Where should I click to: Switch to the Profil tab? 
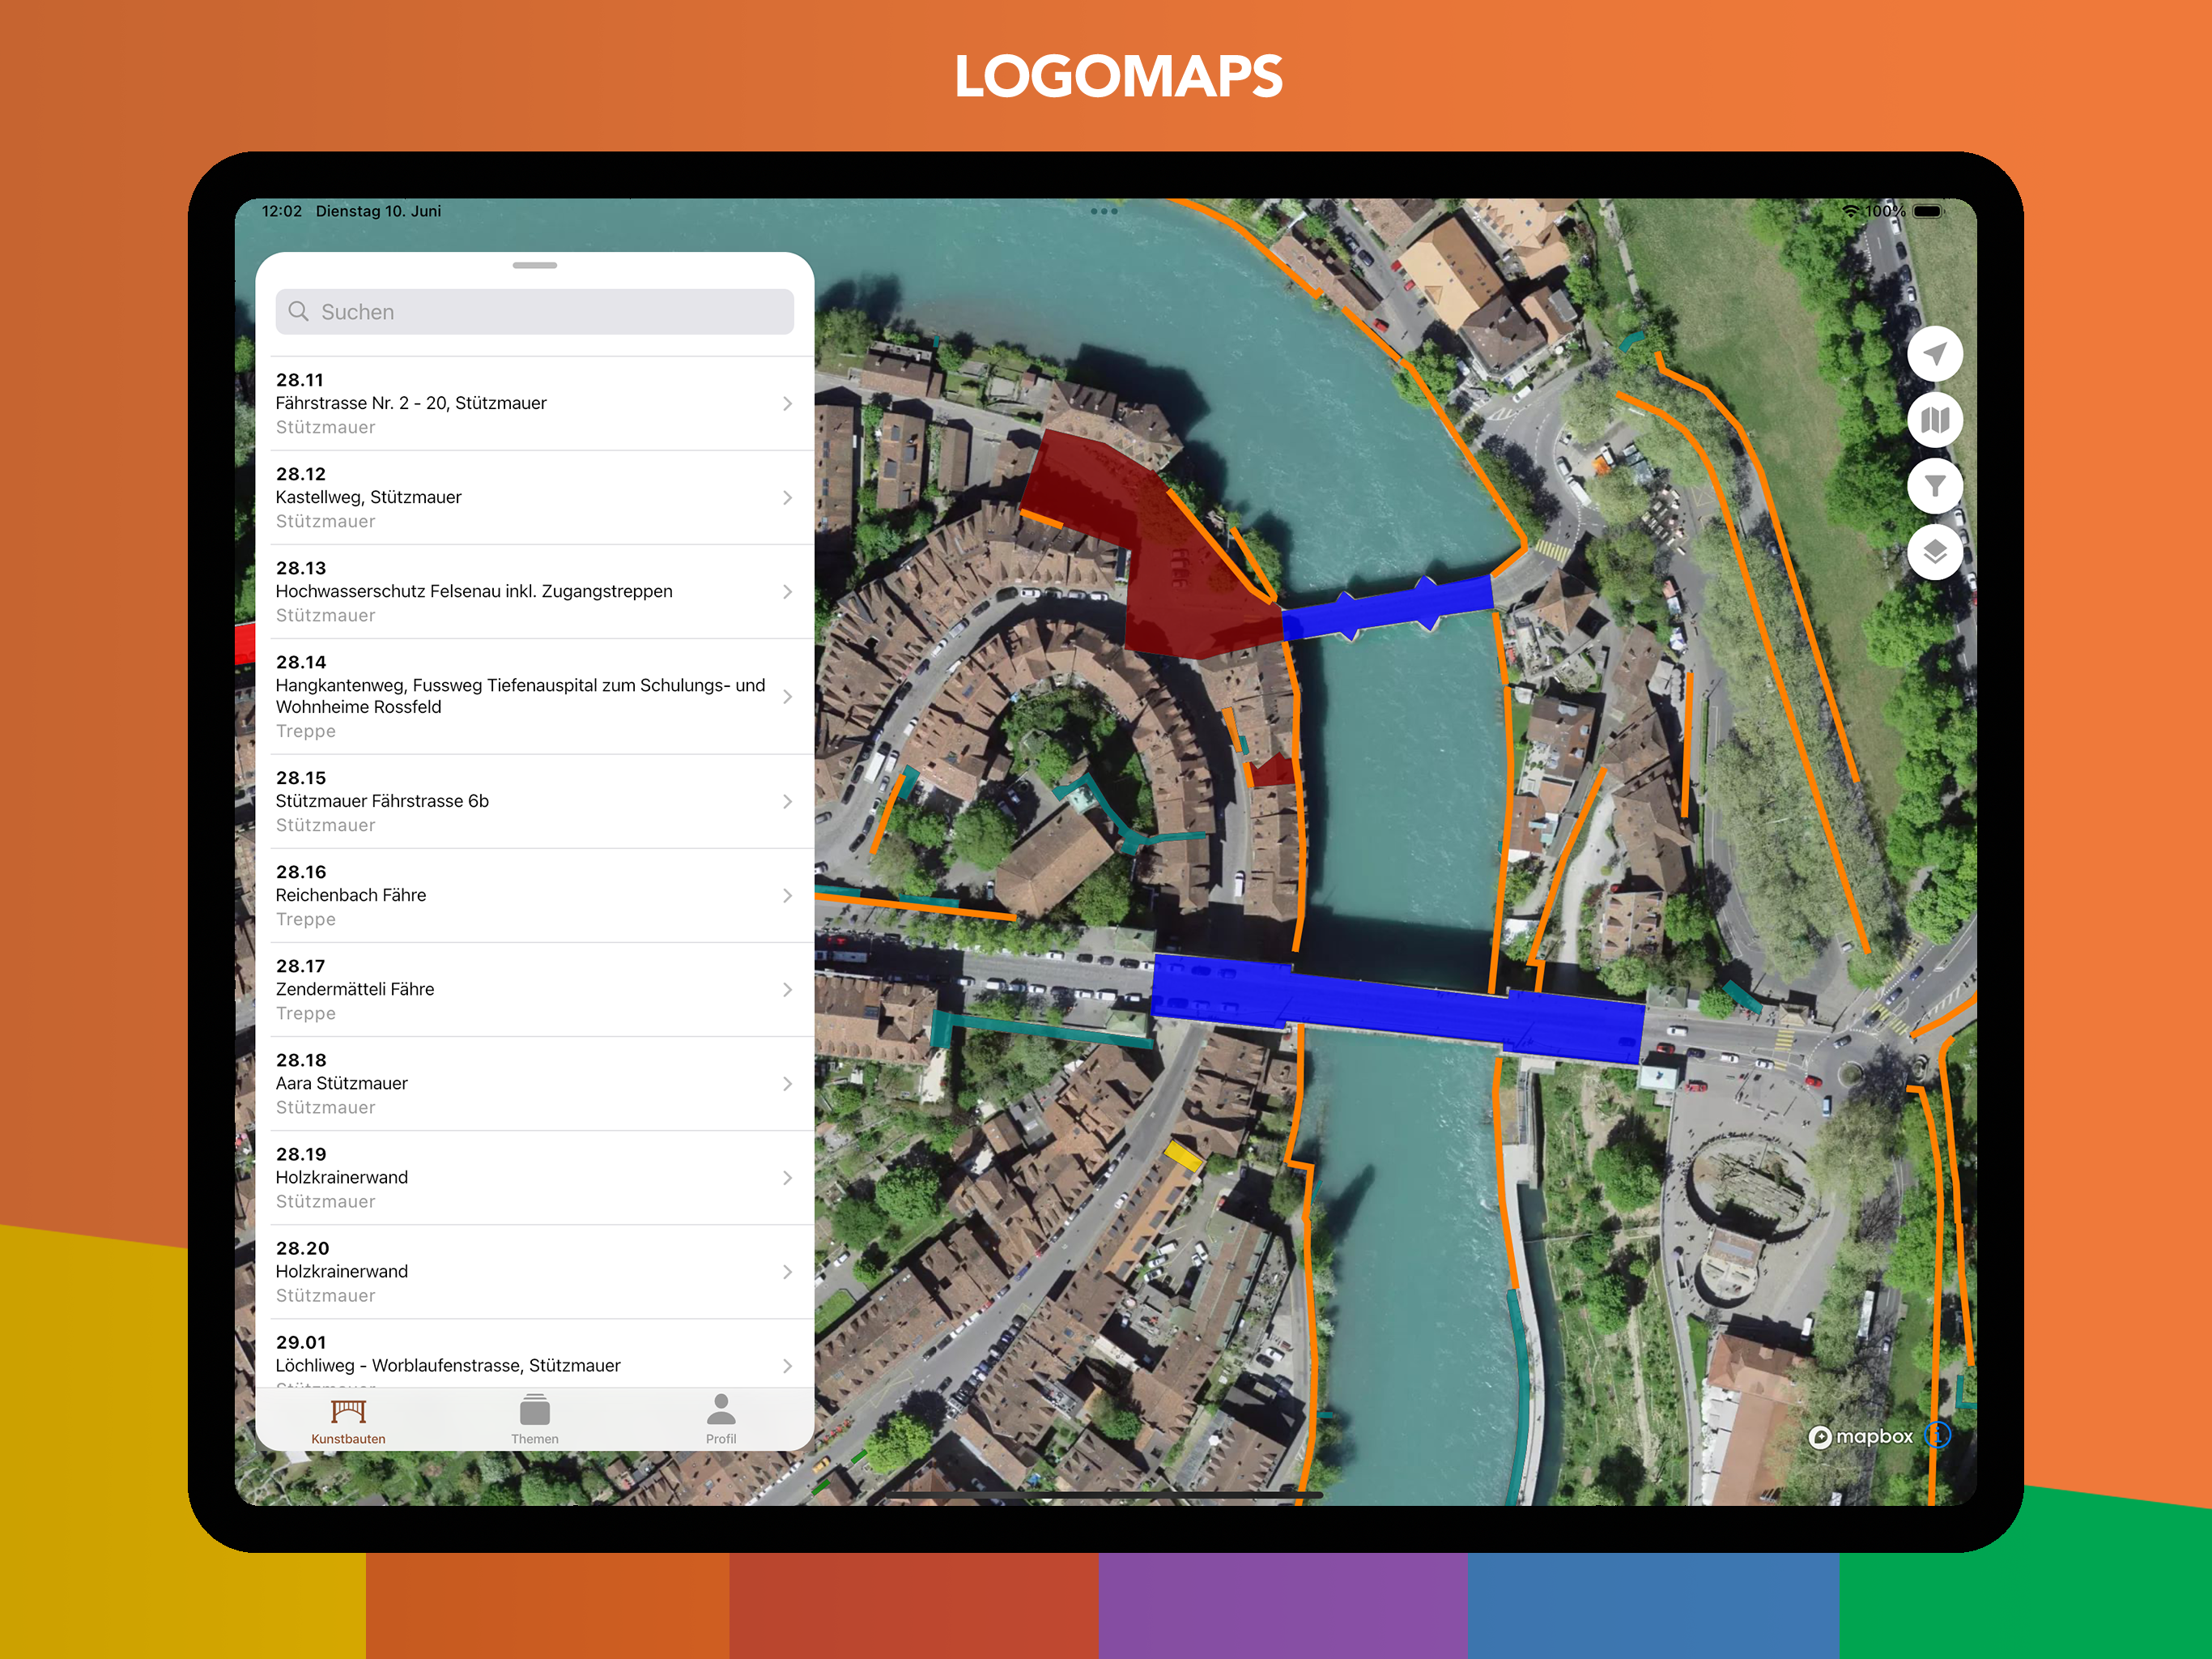coord(721,1421)
